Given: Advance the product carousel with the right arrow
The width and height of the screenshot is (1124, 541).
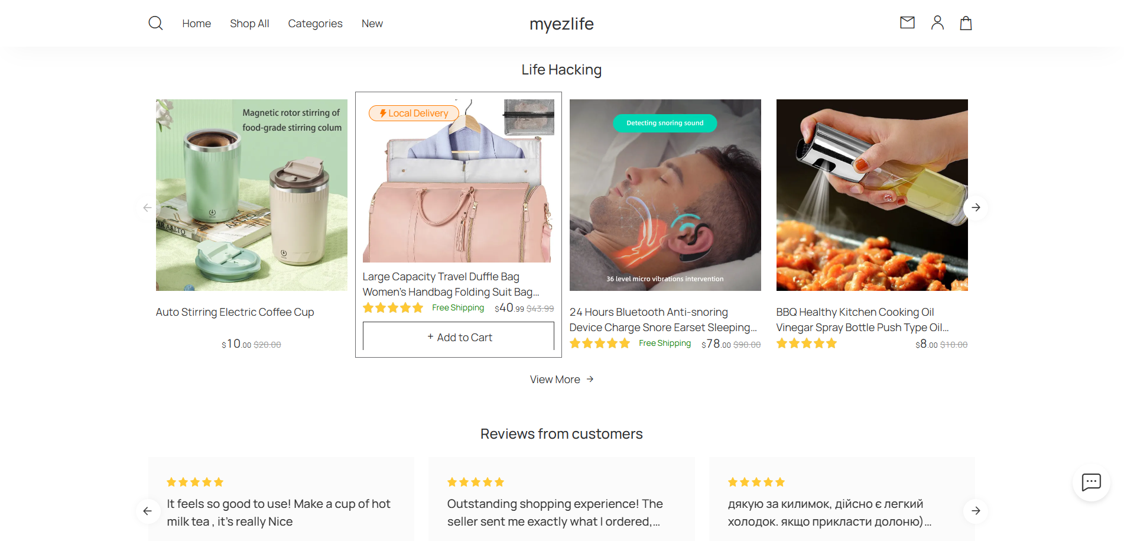Looking at the screenshot, I should pyautogui.click(x=976, y=208).
